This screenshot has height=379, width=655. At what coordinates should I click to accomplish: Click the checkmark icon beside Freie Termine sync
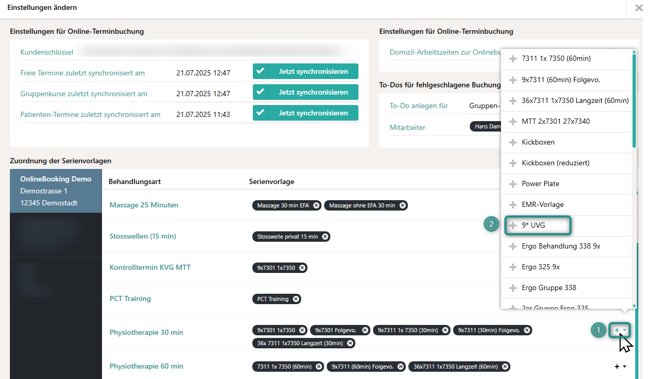tap(260, 71)
